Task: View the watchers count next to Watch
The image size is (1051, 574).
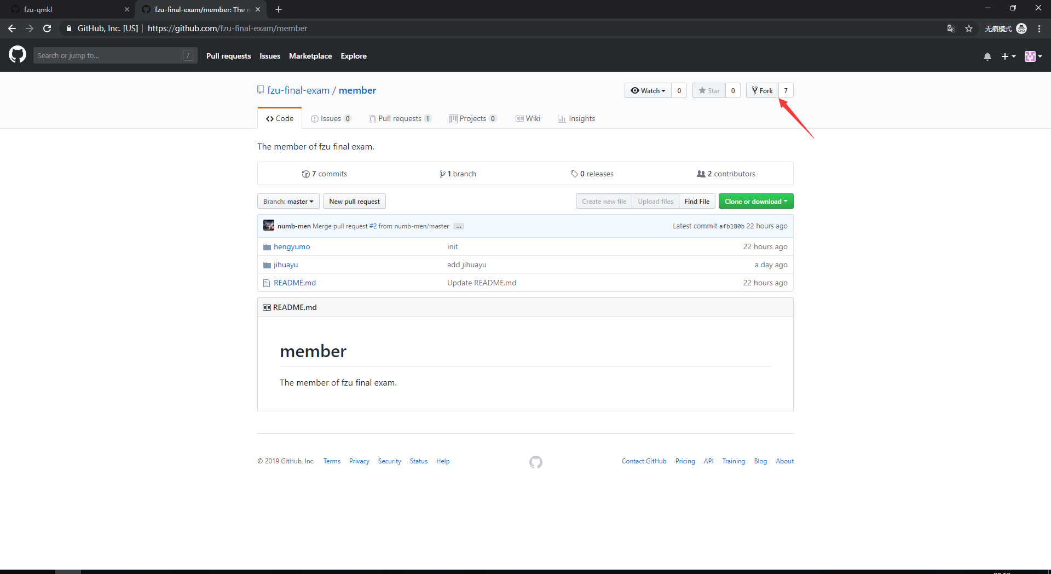Action: [679, 90]
